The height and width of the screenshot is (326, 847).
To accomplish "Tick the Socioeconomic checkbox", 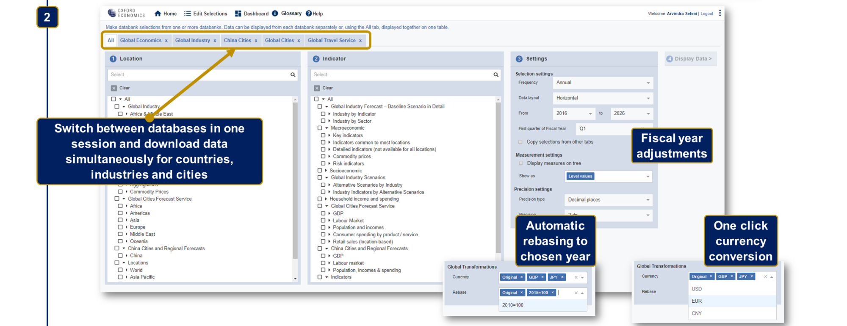I will [320, 171].
